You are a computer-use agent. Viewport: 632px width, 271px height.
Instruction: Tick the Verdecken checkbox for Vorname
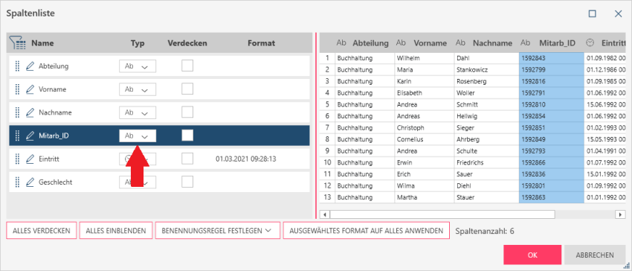click(x=187, y=89)
